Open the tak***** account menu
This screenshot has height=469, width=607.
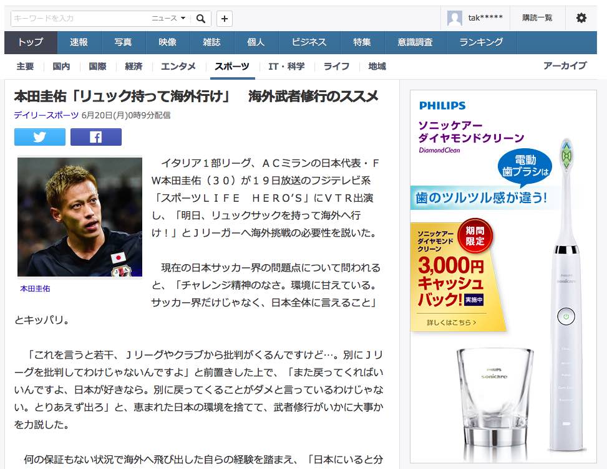point(485,18)
